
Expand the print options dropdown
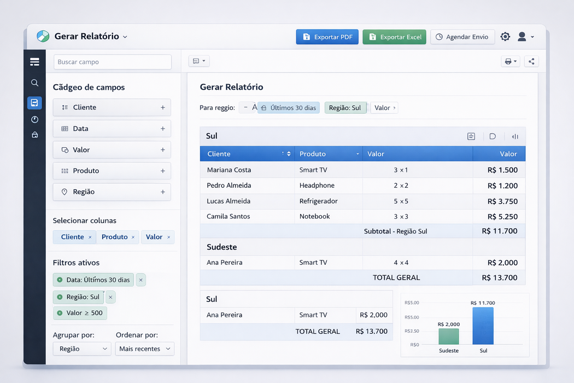click(x=510, y=61)
